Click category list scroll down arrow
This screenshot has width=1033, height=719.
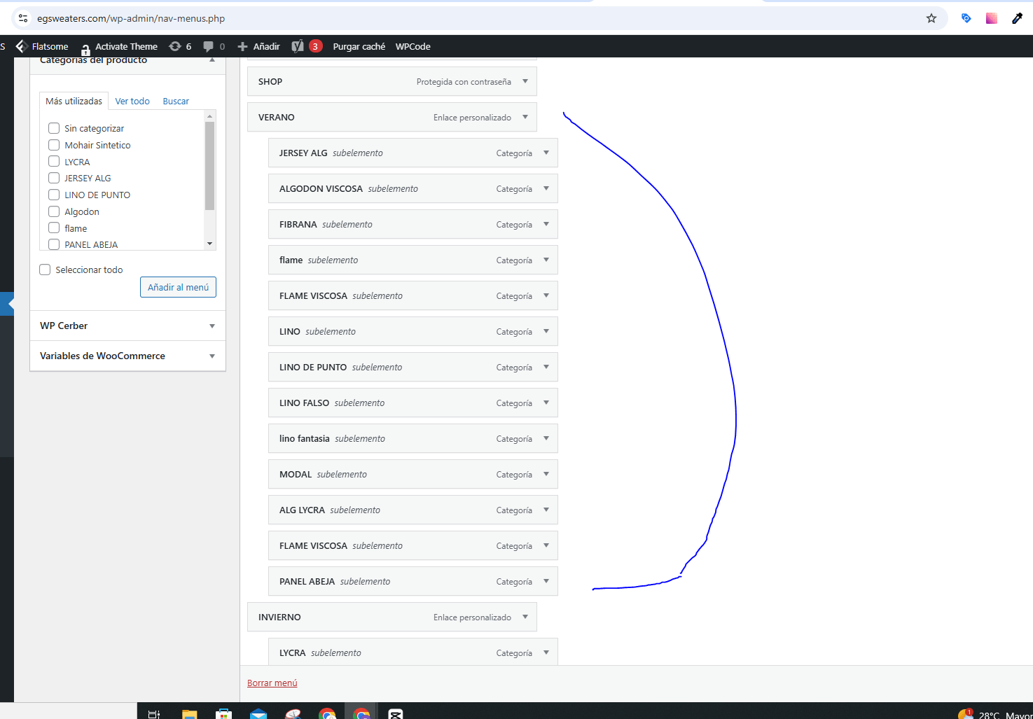(209, 244)
